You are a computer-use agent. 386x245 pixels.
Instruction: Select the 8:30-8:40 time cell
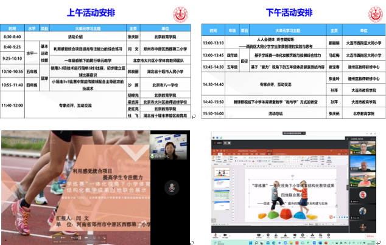[x=12, y=36]
